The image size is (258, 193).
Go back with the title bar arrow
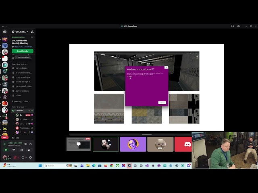(3, 26)
